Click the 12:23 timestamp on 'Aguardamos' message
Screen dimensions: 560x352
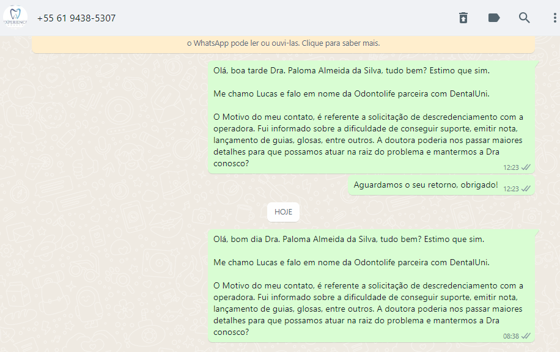510,189
